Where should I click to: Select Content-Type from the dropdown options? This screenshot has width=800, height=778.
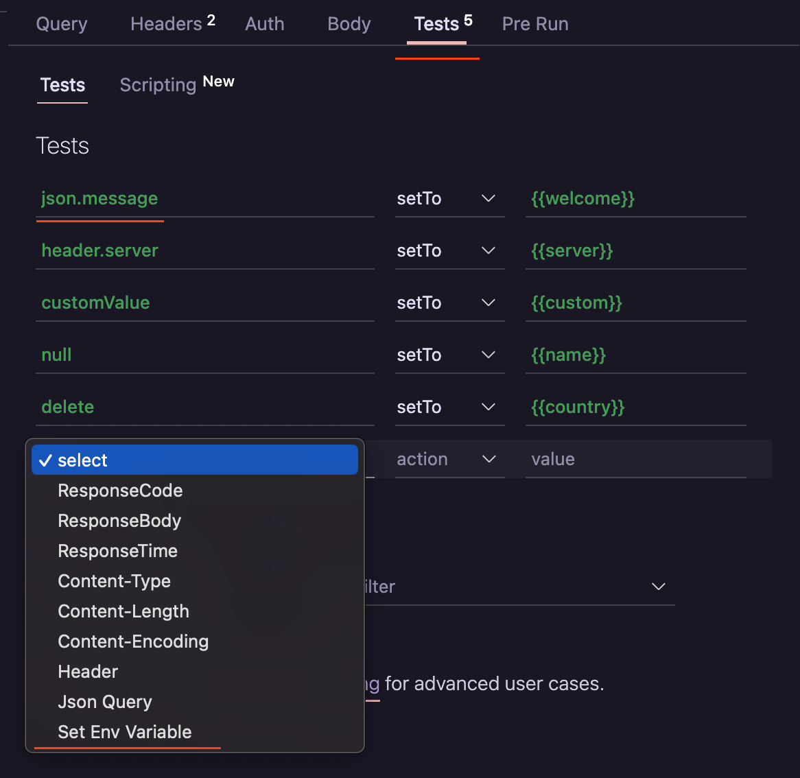(114, 580)
